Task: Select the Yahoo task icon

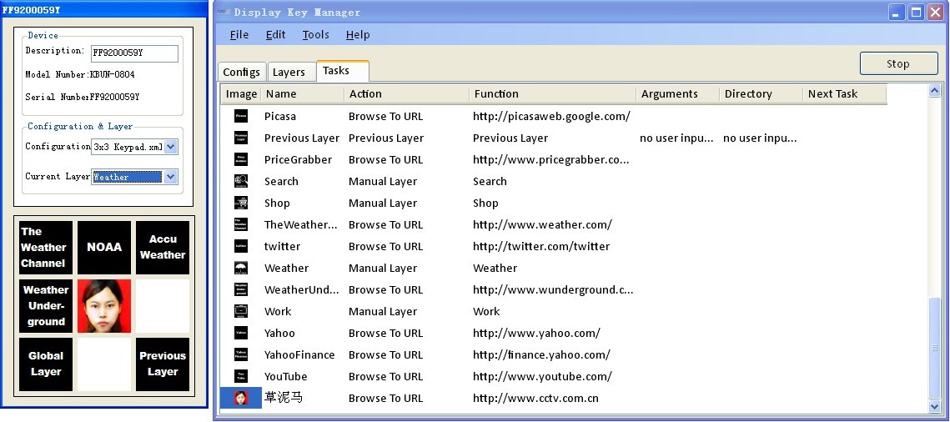Action: 241,333
